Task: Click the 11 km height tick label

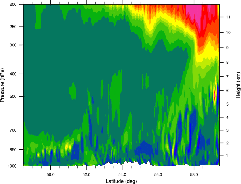Action: 228,17
